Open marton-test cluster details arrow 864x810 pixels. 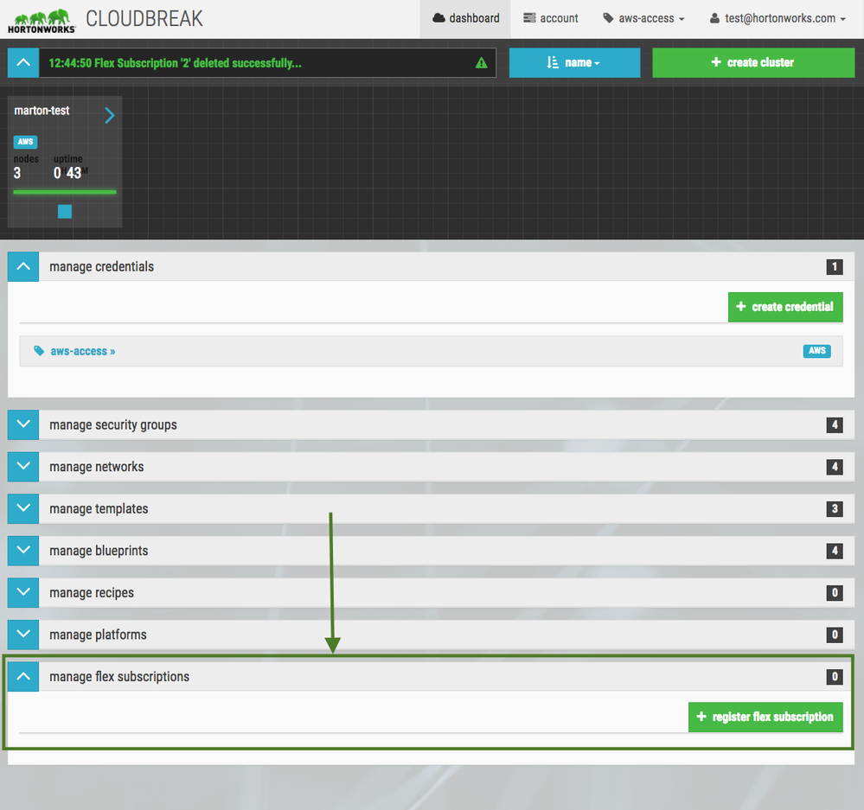coord(110,115)
